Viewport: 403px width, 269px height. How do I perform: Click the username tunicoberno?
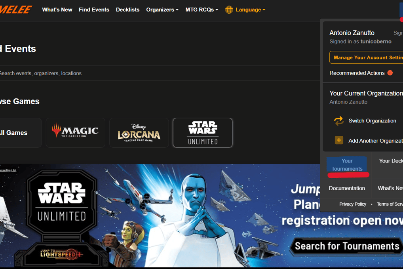click(x=376, y=42)
